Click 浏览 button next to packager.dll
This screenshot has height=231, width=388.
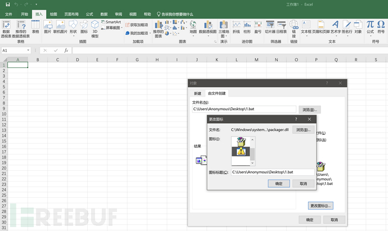[x=304, y=130]
